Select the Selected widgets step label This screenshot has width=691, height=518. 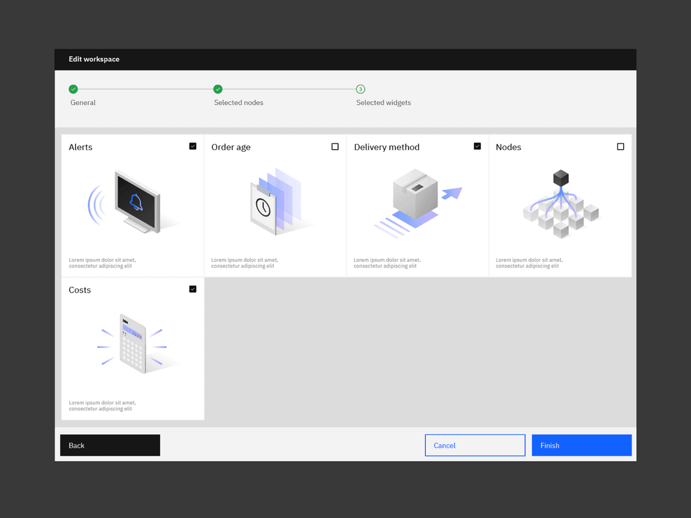pyautogui.click(x=383, y=103)
